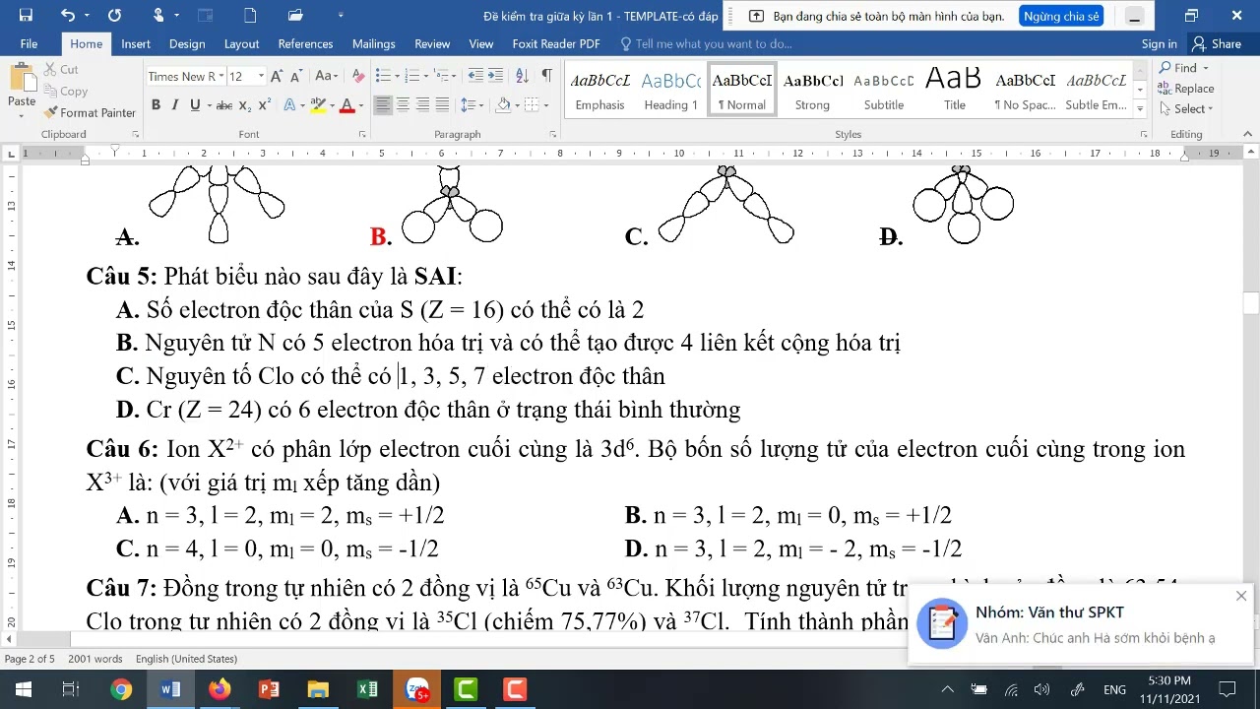Justify the text

(x=442, y=105)
